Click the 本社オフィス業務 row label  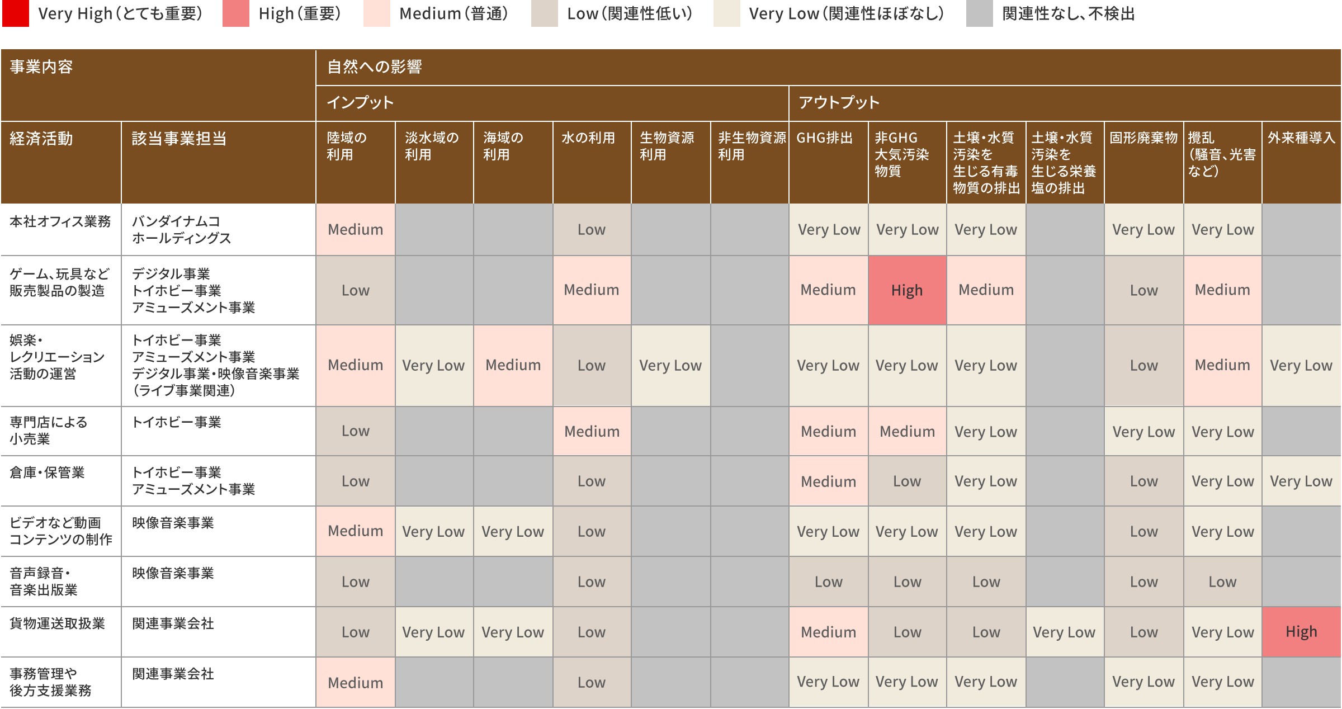[x=61, y=230]
